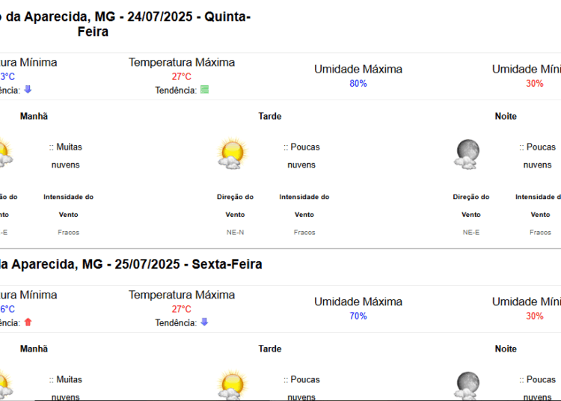Click the 27°C maximum temperature for 24/07
Image resolution: width=561 pixels, height=401 pixels.
[182, 76]
